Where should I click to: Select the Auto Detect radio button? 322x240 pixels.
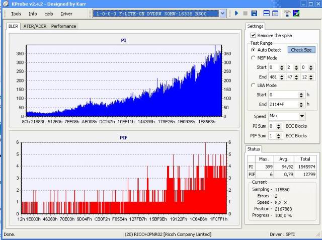253,50
